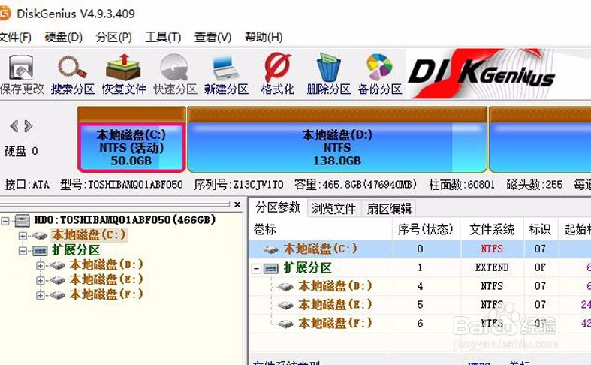
Task: Click 本地磁盘(E:) name in partition table
Action: point(335,305)
